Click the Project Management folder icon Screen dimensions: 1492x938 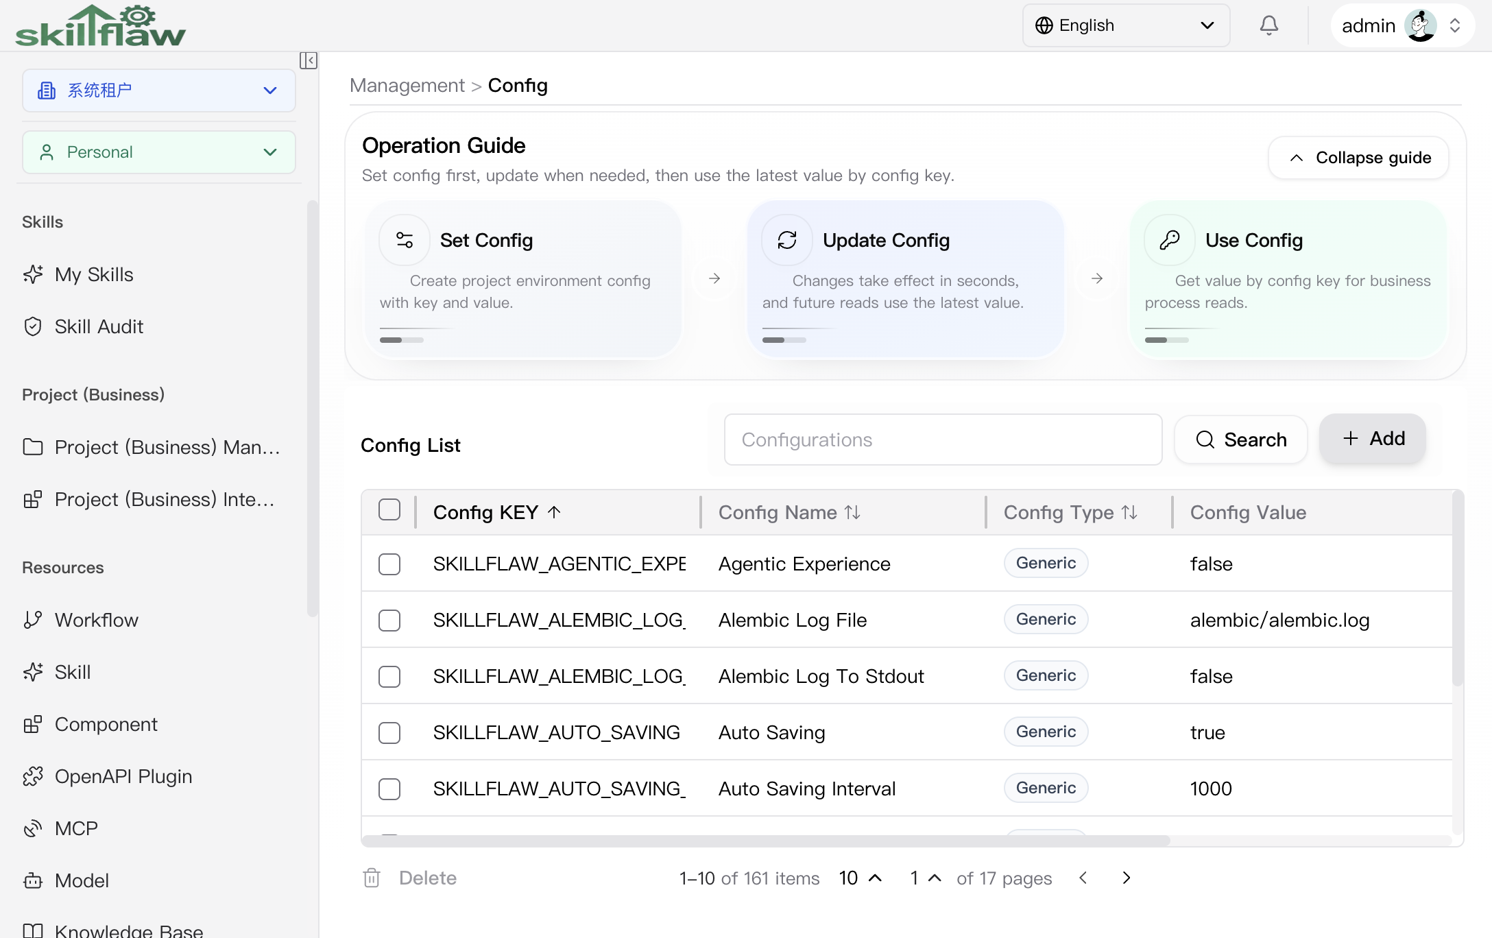point(33,447)
